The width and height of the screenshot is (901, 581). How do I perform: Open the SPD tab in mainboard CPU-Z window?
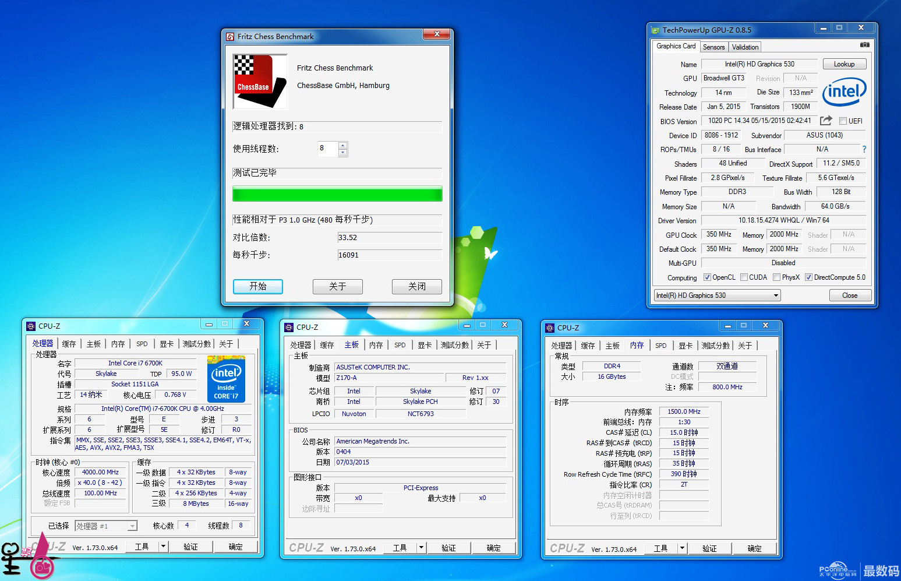(x=400, y=345)
